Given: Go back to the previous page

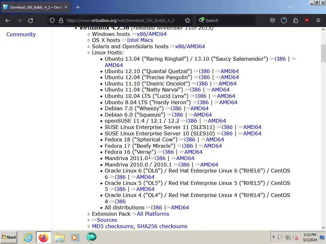Looking at the screenshot, I should 8,20.
